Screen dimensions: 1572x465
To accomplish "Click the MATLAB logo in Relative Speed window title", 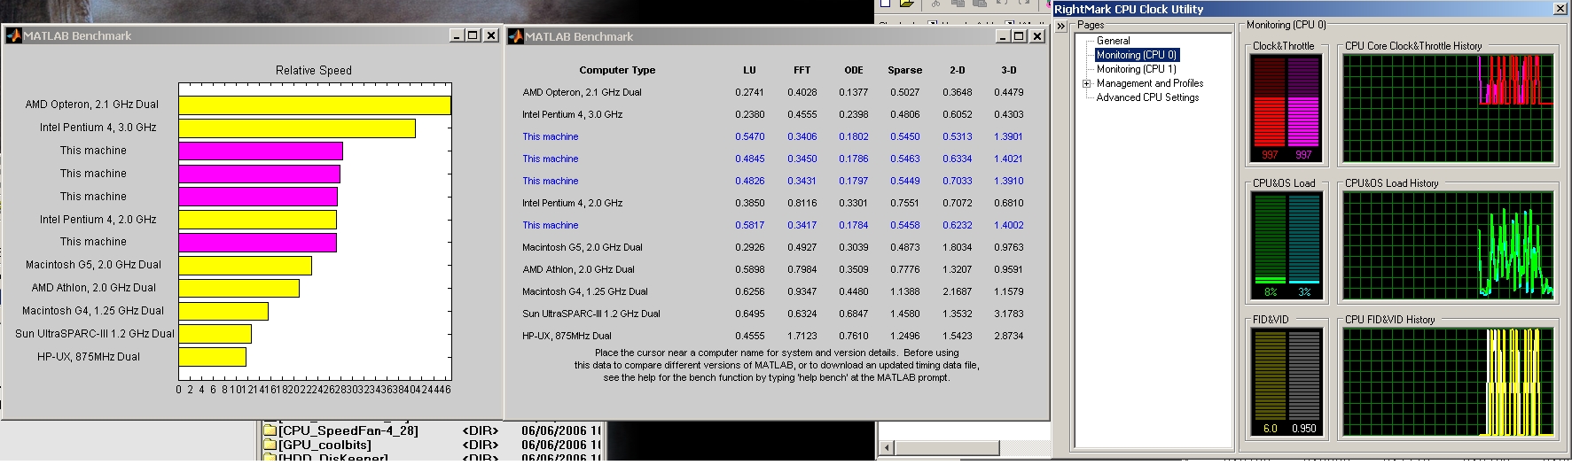I will click(13, 36).
